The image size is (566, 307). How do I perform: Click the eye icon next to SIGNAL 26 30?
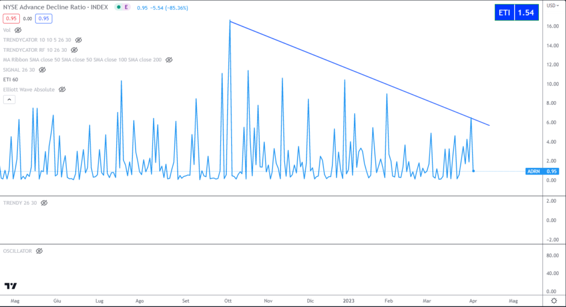[x=42, y=70]
